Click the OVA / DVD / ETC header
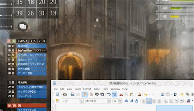Screen dimensions: 194x111 [x=27, y=105]
